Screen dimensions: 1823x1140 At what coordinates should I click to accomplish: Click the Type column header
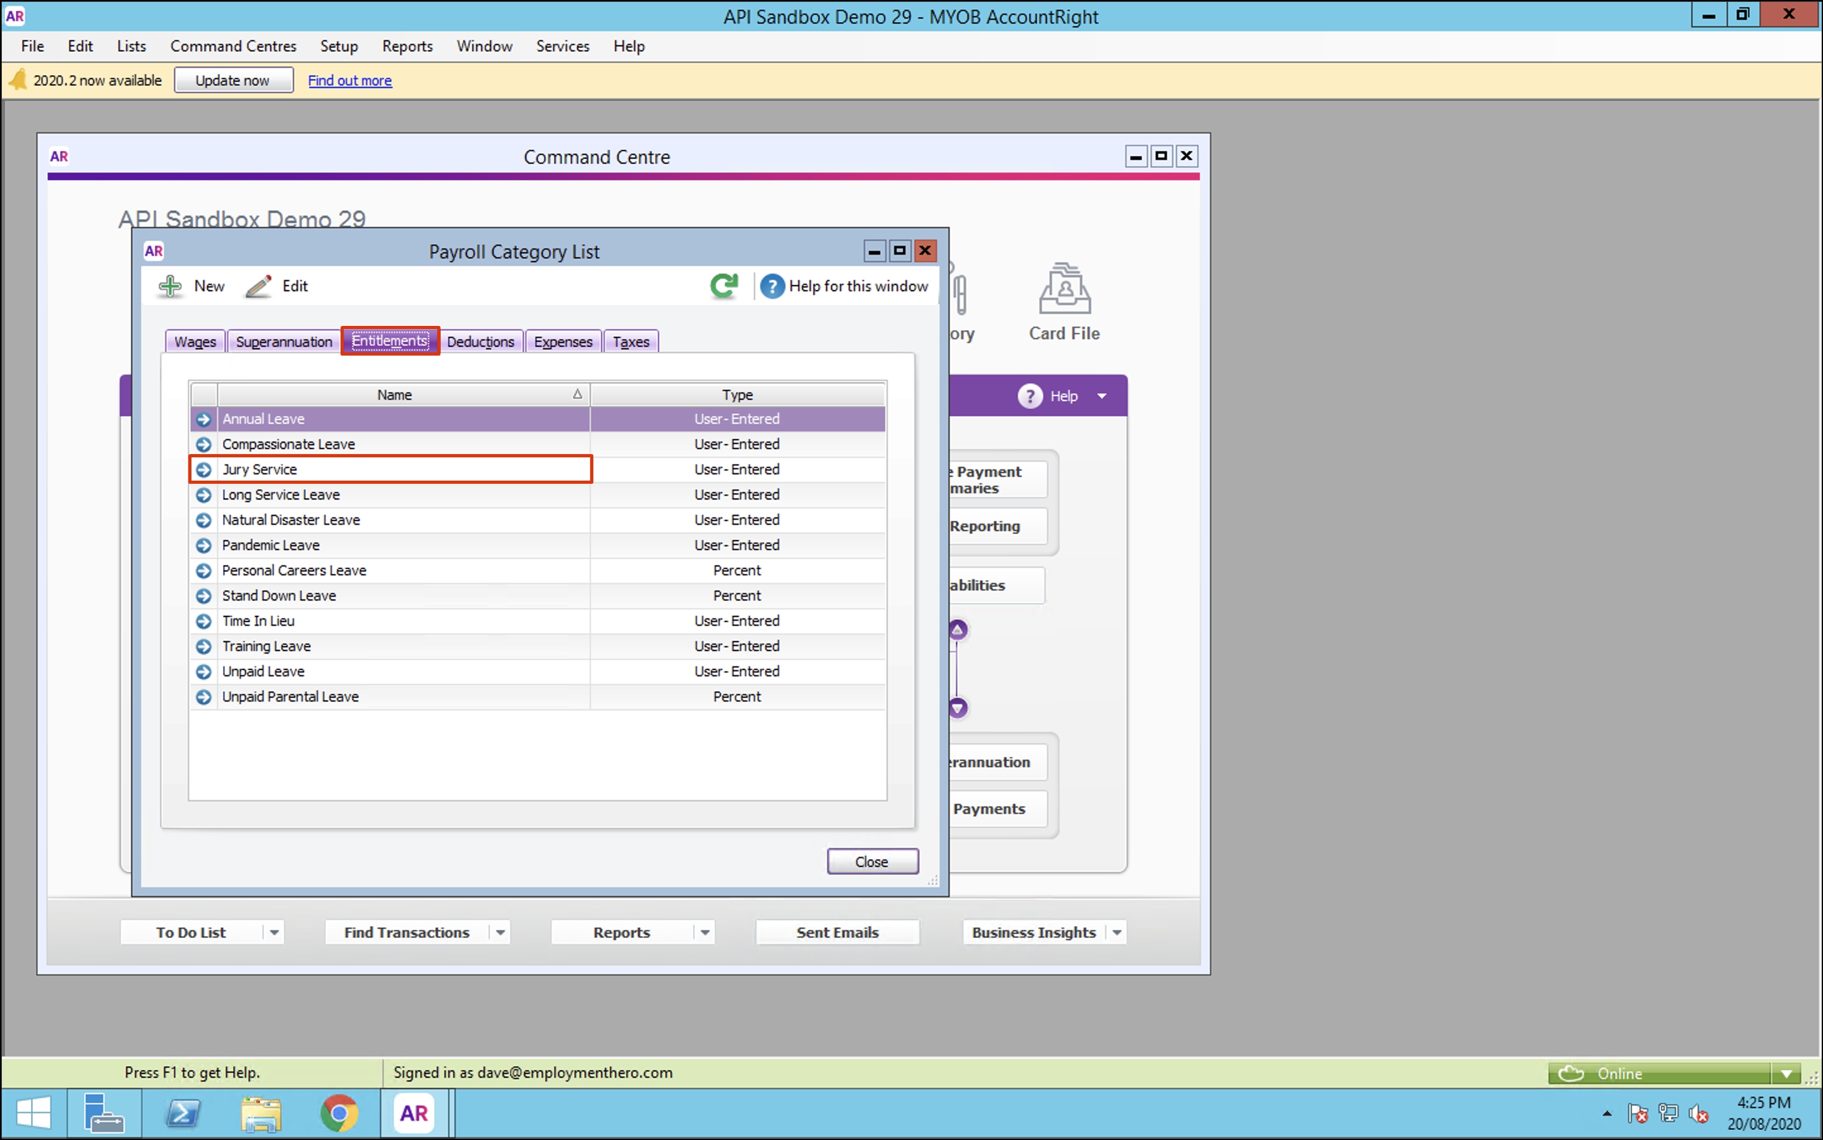(x=737, y=394)
